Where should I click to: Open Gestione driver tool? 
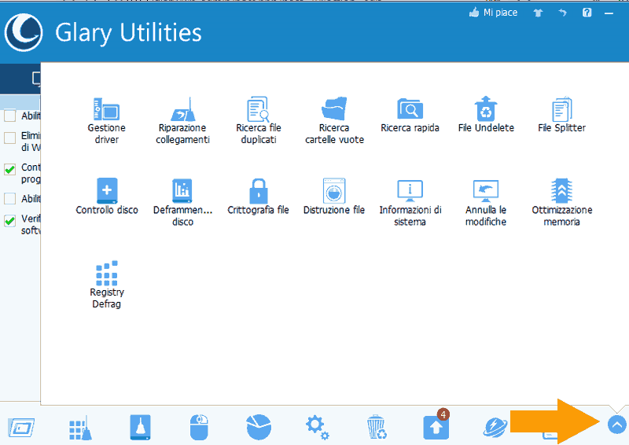tap(106, 120)
